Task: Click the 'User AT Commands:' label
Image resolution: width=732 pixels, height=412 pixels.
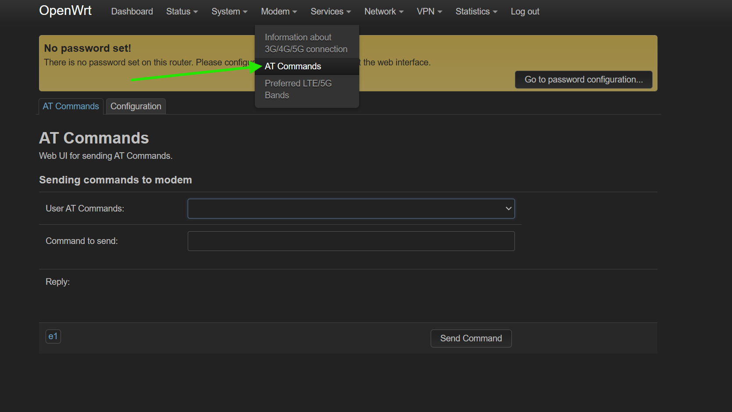Action: pyautogui.click(x=85, y=208)
